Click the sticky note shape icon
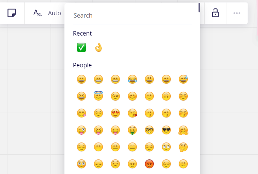Viewport: 258px width, 174px height. pos(12,13)
